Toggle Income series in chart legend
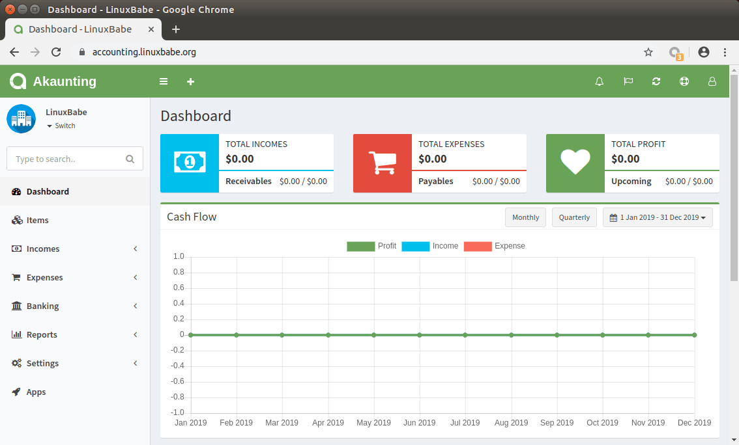Image resolution: width=739 pixels, height=445 pixels. click(x=430, y=246)
